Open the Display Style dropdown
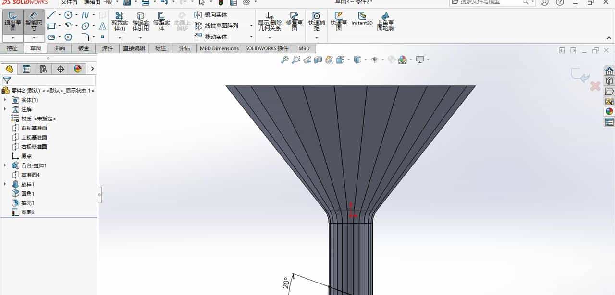The height and width of the screenshot is (295, 615). [x=357, y=59]
